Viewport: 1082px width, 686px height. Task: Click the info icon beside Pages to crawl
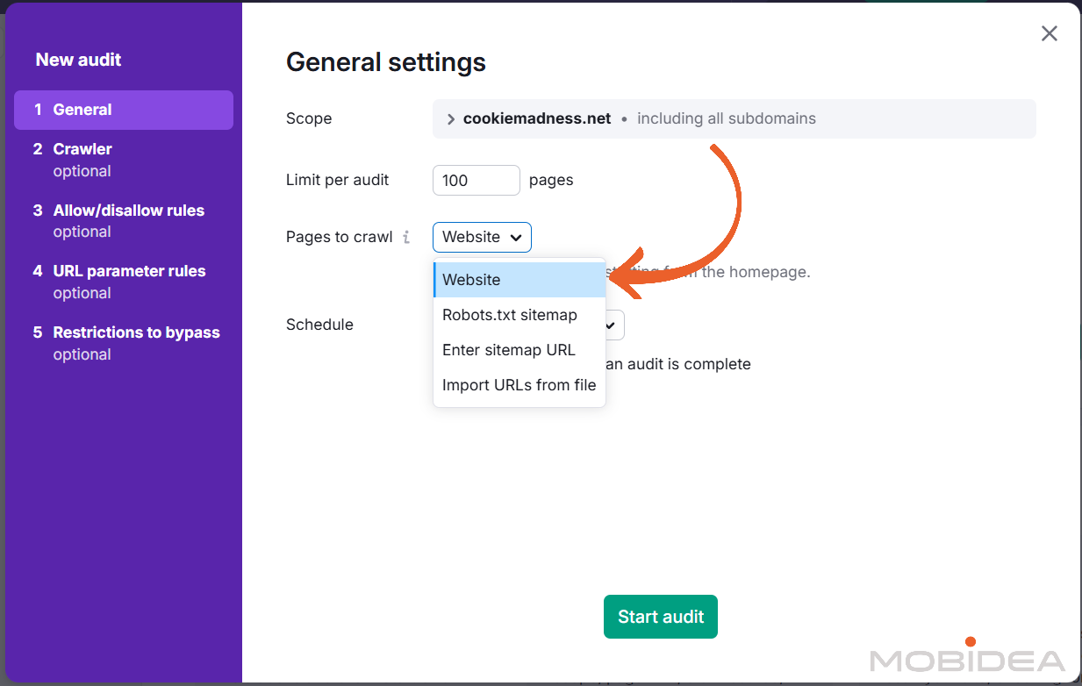(406, 237)
